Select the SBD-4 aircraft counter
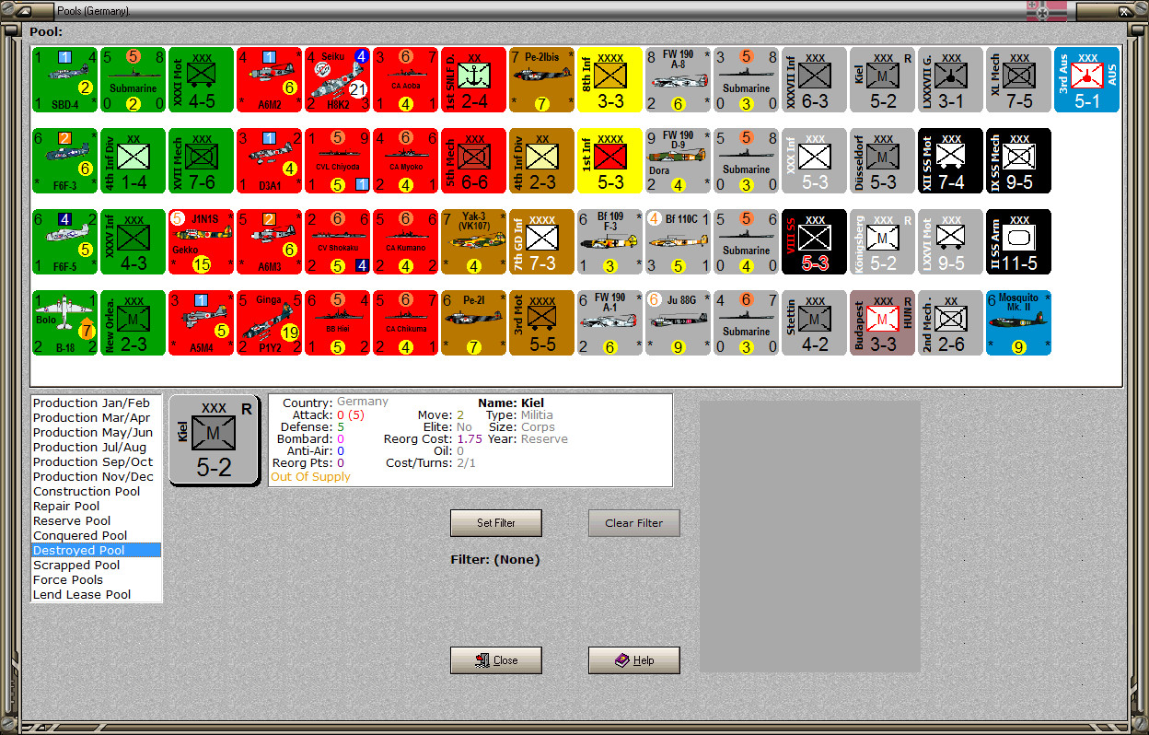This screenshot has height=735, width=1149. coord(64,80)
